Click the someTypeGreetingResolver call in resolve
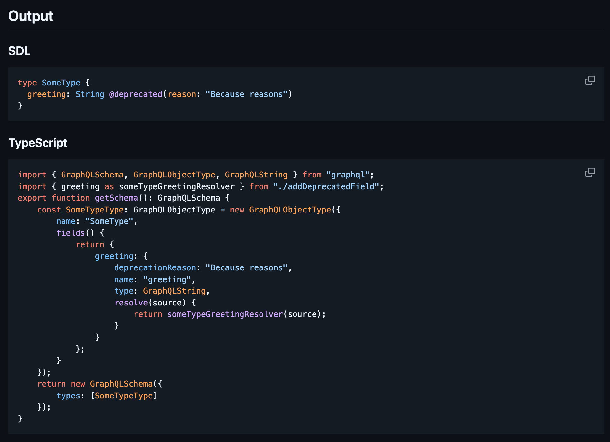The height and width of the screenshot is (442, 610). point(225,314)
